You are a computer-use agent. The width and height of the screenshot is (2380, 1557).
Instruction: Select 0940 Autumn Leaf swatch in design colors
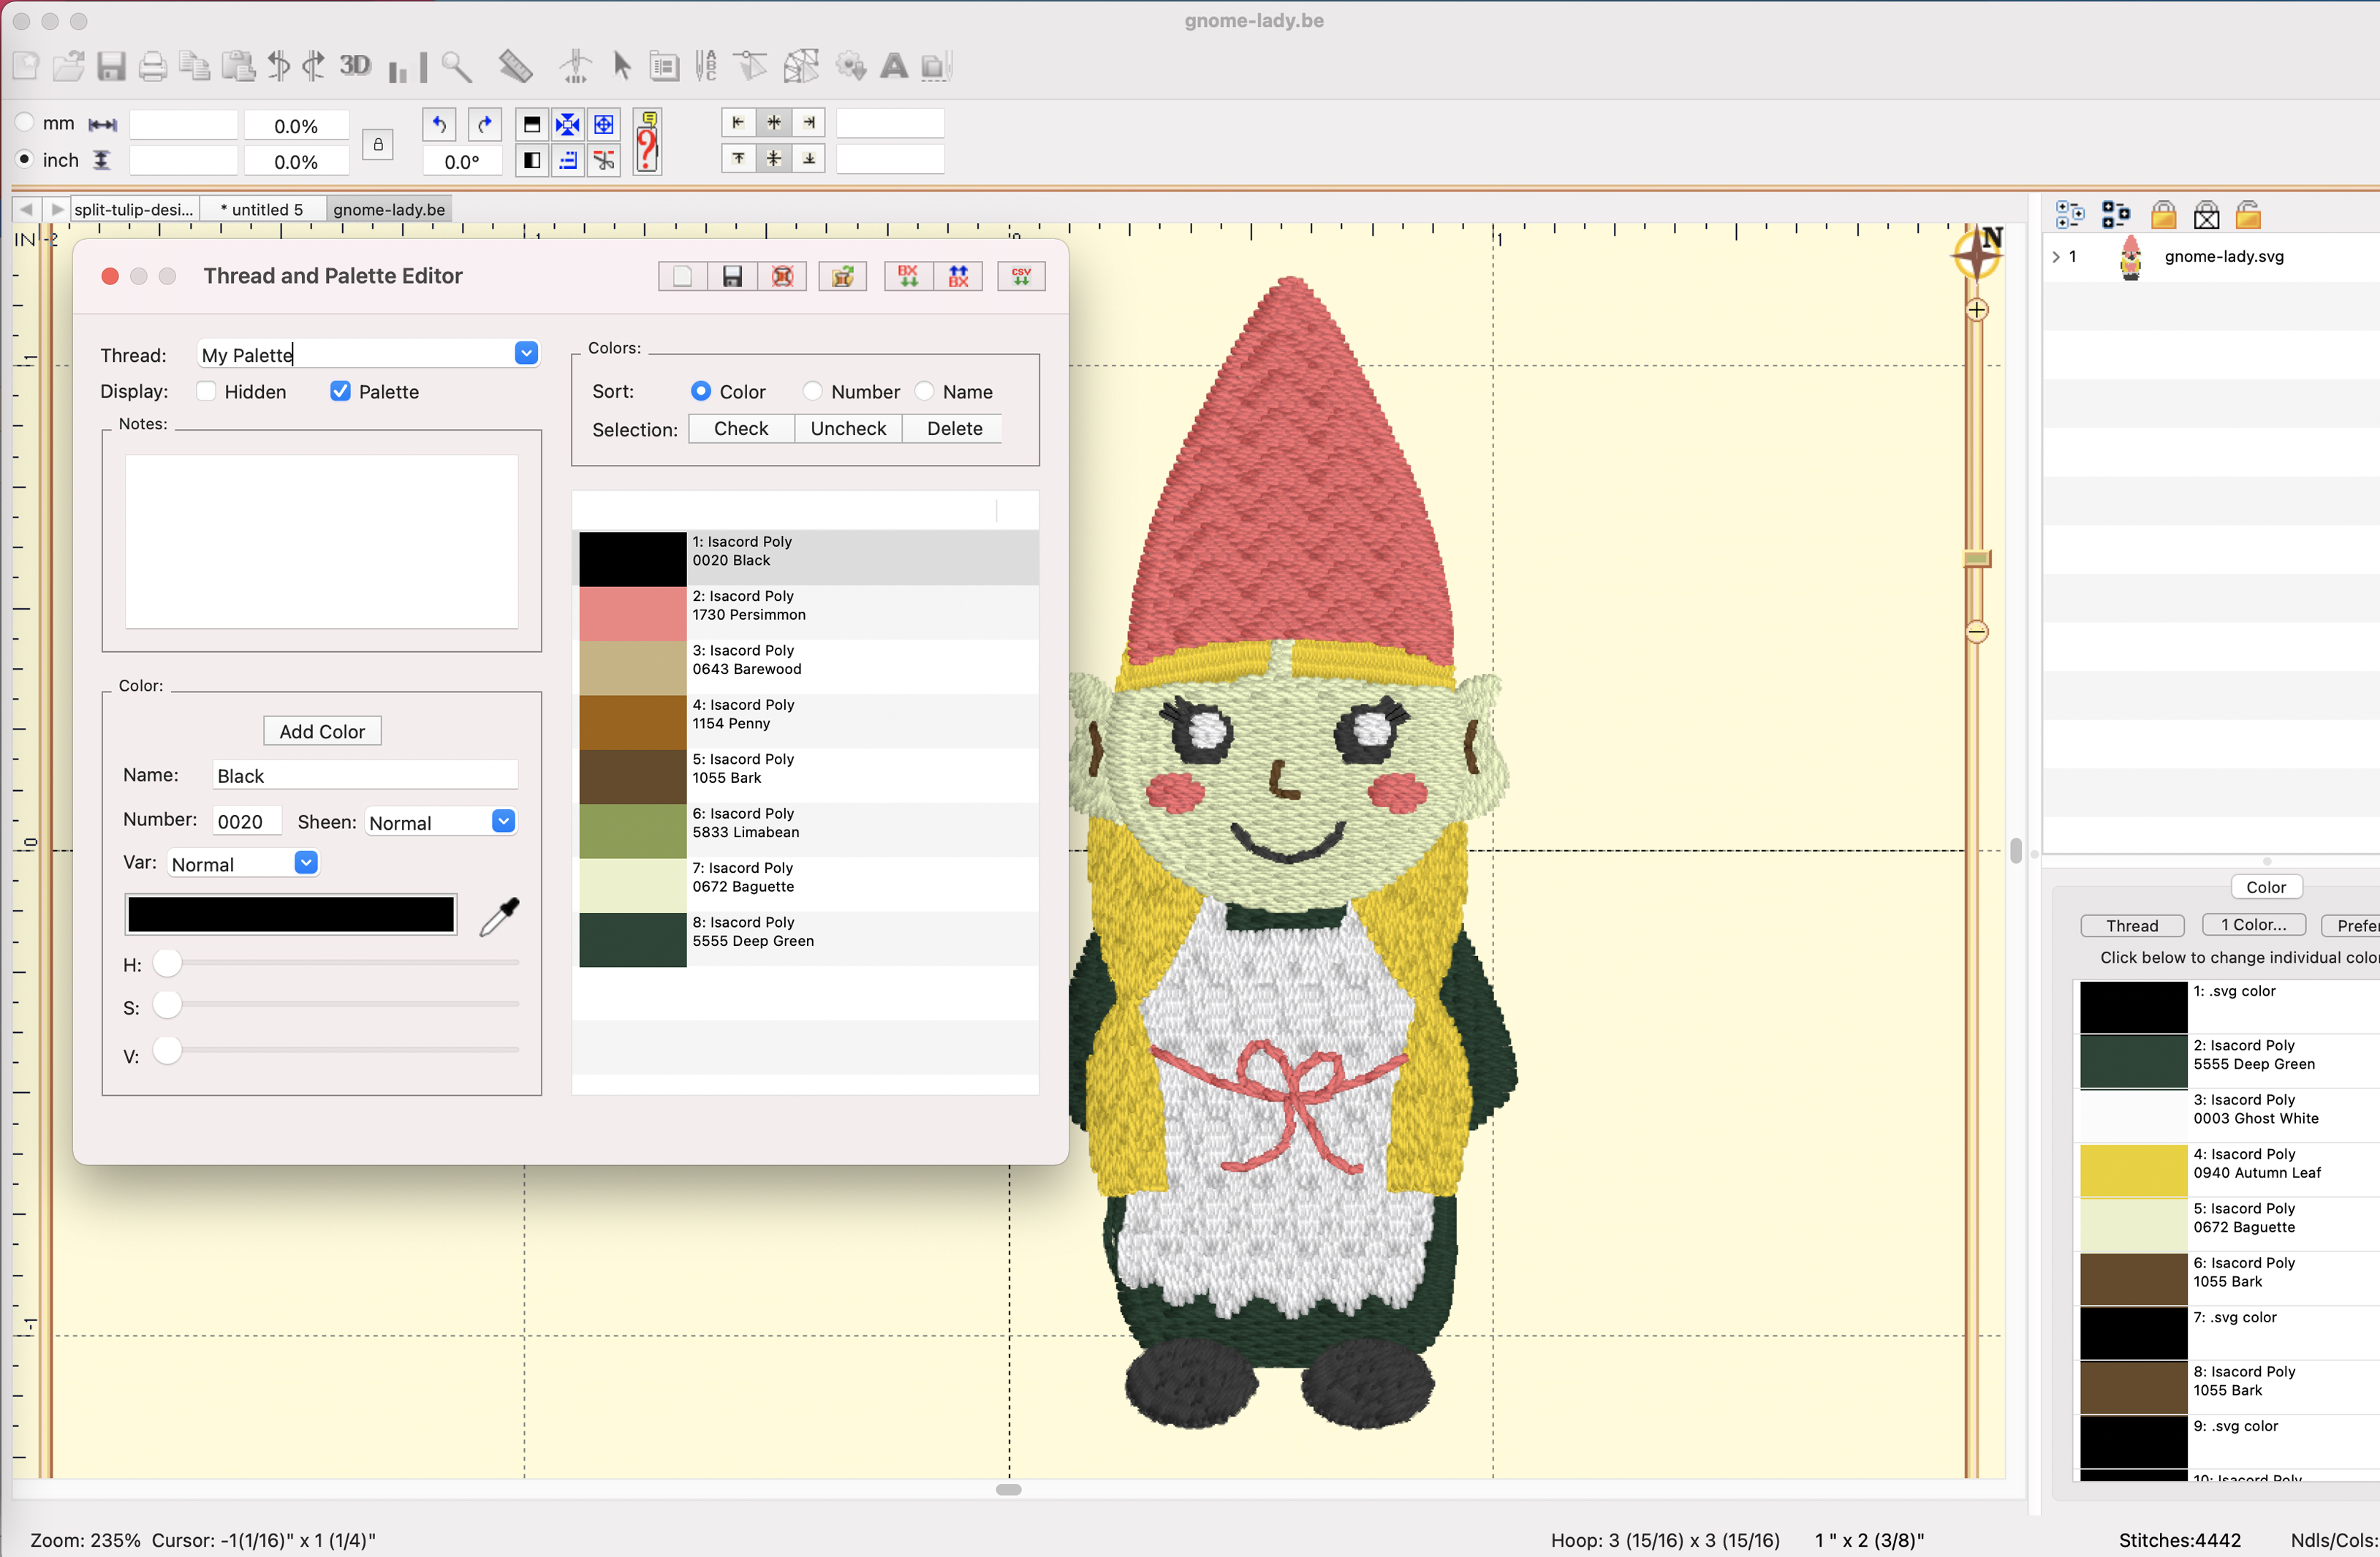2133,1171
